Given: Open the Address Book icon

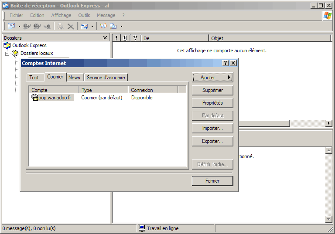Looking at the screenshot, I should click(x=103, y=26).
